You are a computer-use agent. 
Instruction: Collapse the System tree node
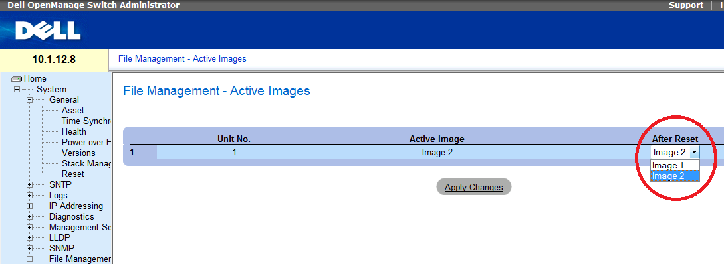[x=17, y=90]
